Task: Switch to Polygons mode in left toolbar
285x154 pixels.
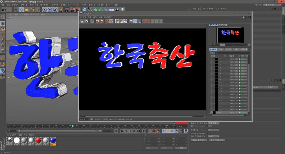Action: coord(3,50)
